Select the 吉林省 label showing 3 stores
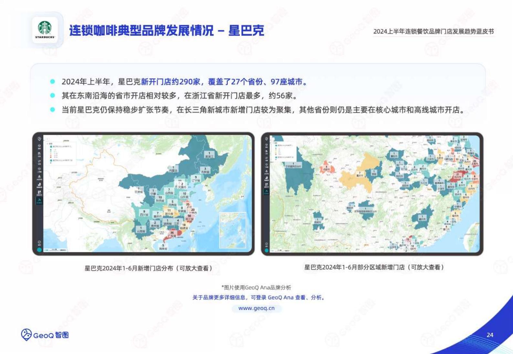 click(204, 170)
